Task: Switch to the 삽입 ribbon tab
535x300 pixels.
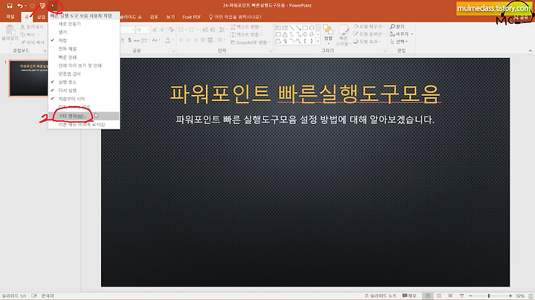Action: (41, 16)
